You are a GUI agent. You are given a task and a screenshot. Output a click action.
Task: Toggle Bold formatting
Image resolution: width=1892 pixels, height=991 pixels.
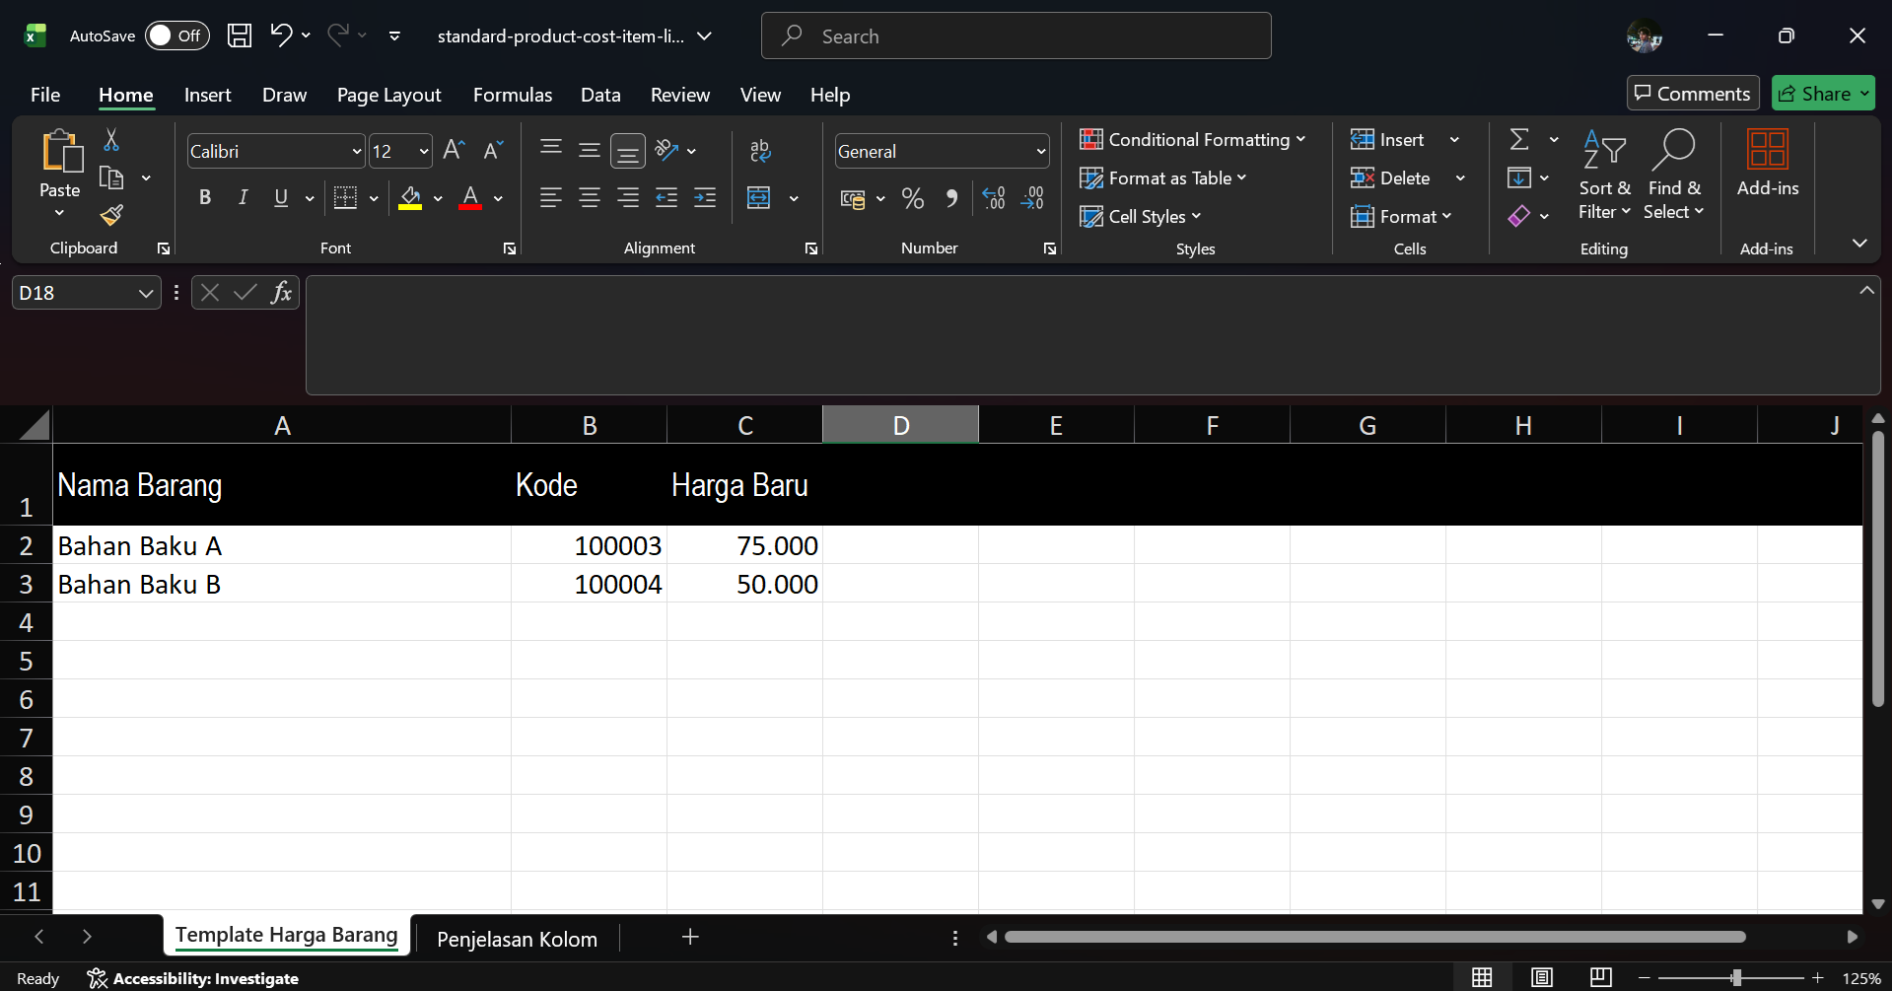[x=205, y=198]
